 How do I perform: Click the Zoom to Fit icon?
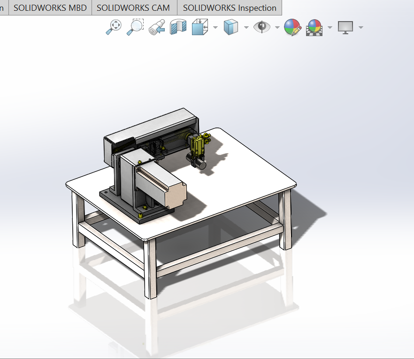[x=114, y=27]
